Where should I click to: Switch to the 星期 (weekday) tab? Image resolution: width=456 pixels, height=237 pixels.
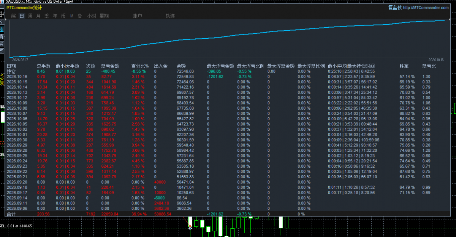click(104, 16)
